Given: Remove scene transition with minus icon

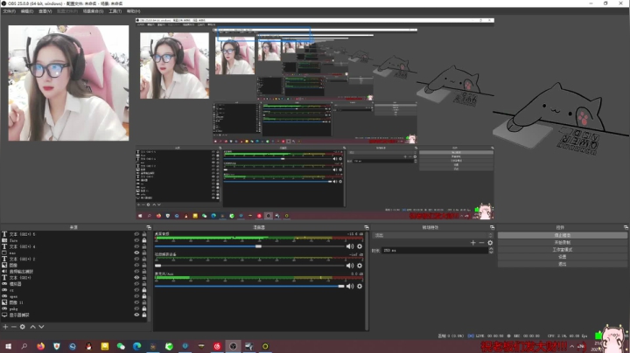Looking at the screenshot, I should coord(481,243).
